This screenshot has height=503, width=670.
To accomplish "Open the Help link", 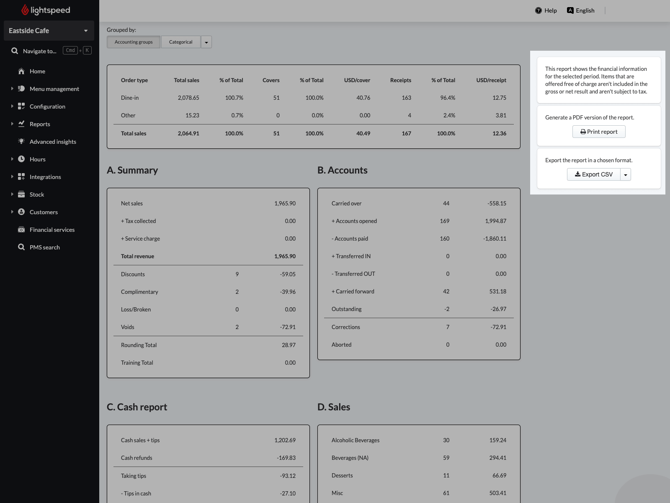I will [546, 10].
